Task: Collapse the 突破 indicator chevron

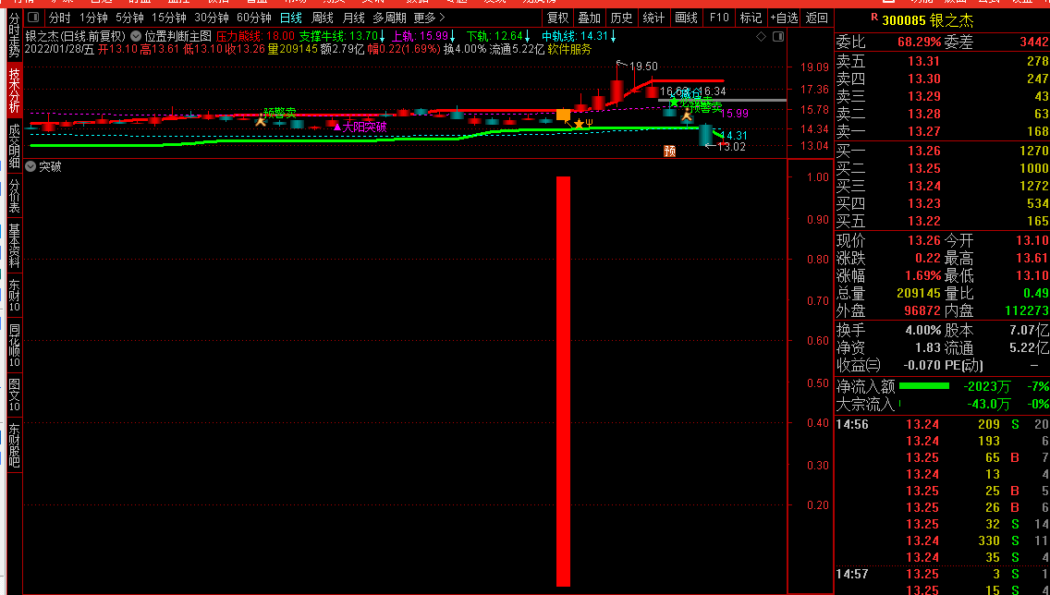Action: tap(31, 166)
